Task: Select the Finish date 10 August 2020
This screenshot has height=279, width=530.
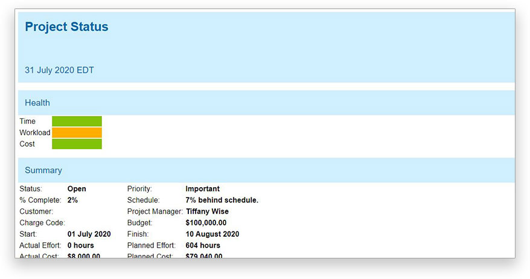Action: 212,234
